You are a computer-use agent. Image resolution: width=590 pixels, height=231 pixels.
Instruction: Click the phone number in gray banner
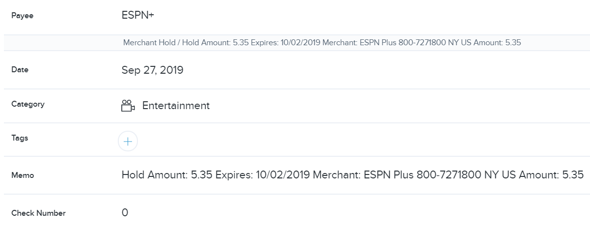(x=421, y=43)
